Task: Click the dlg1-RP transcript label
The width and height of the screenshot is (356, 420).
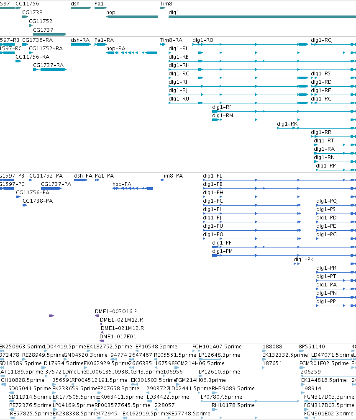Action: [326, 166]
